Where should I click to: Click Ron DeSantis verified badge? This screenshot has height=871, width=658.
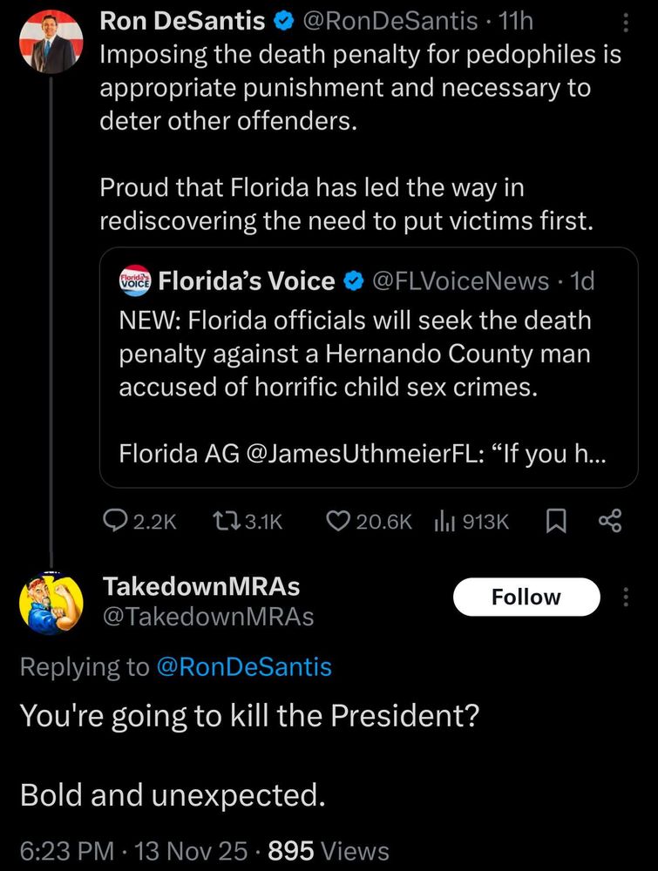pos(285,19)
